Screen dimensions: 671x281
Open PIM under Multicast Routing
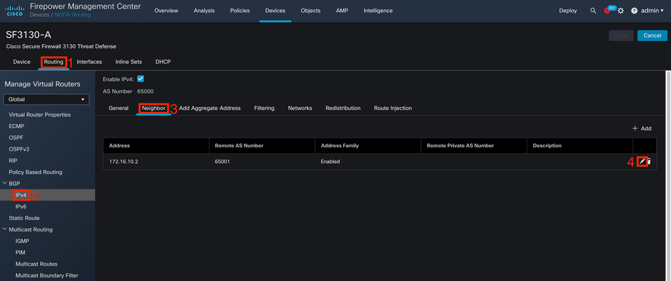tap(20, 252)
